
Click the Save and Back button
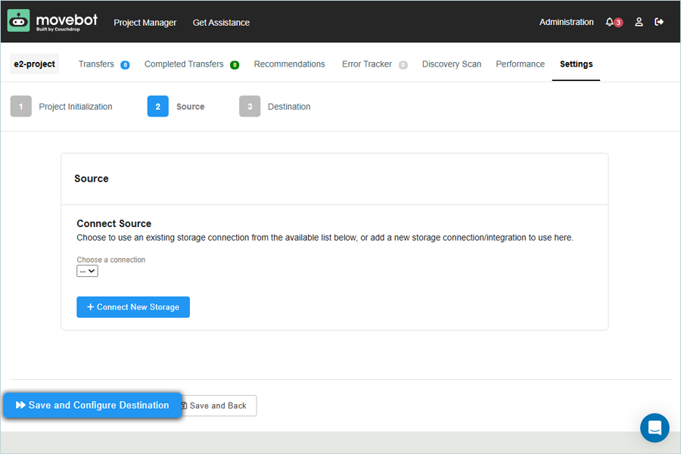click(x=218, y=406)
